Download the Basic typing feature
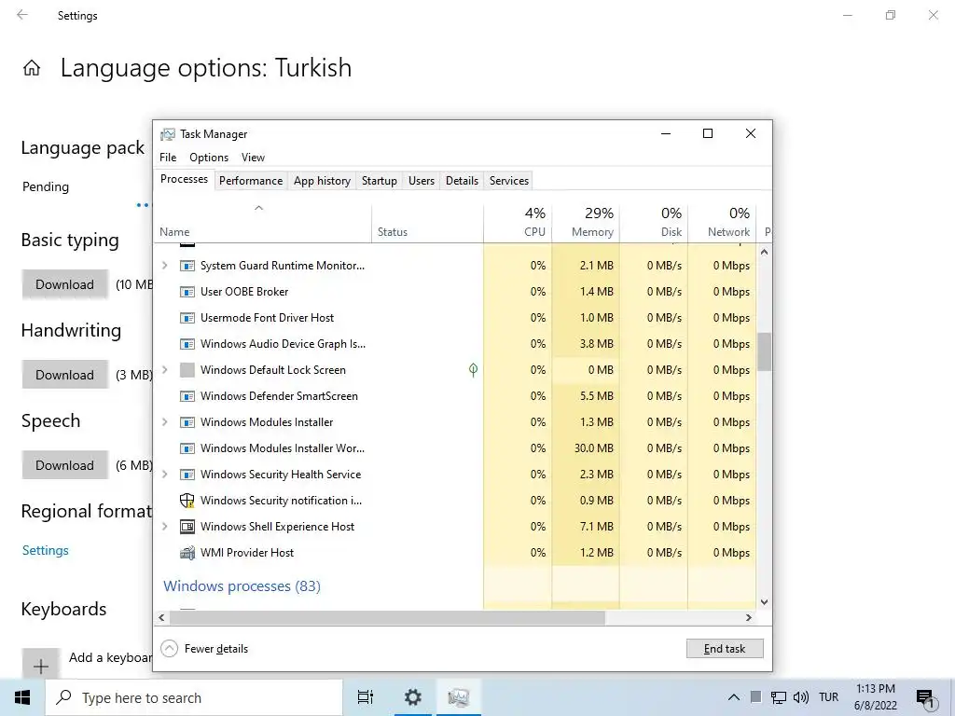This screenshot has height=716, width=955. [x=65, y=284]
